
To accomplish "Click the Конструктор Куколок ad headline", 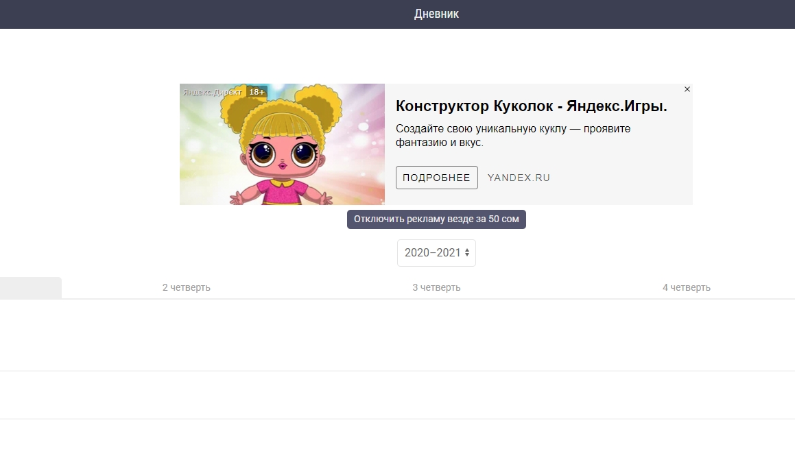I will 532,106.
